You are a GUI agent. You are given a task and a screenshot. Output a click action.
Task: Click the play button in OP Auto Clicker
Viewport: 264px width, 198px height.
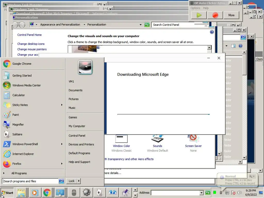coord(199,15)
